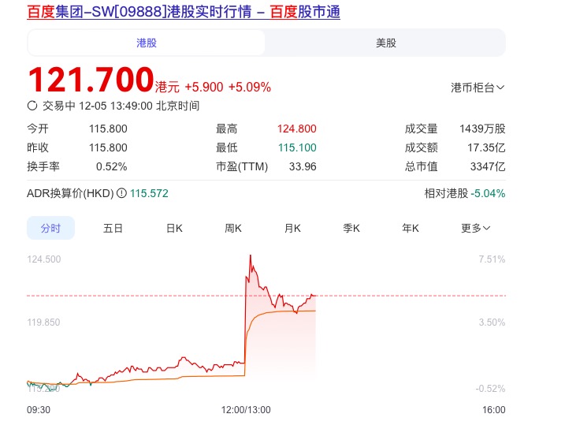Select the 日K chart tab
This screenshot has height=425, width=565.
click(173, 228)
